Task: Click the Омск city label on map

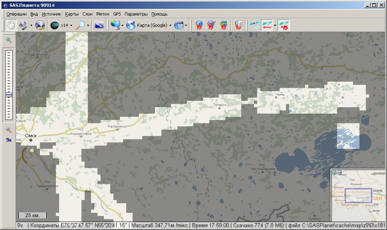Action: click(31, 136)
